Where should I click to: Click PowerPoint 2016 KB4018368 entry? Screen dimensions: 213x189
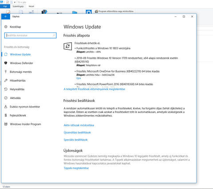[114, 84]
